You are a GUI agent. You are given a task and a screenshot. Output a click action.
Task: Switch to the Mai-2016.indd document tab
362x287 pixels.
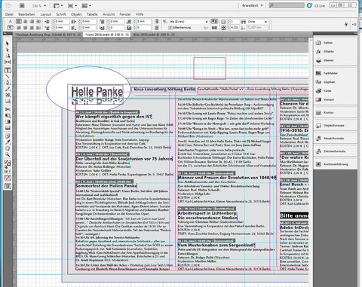click(151, 35)
